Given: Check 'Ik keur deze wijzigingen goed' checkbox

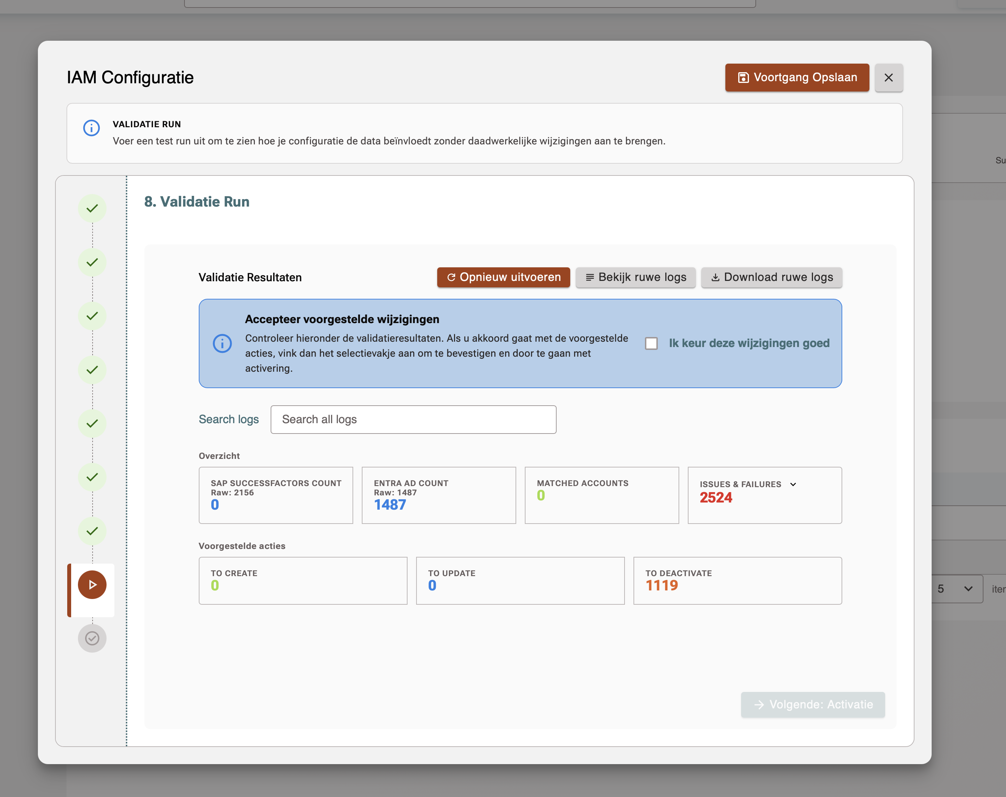Looking at the screenshot, I should pos(651,343).
